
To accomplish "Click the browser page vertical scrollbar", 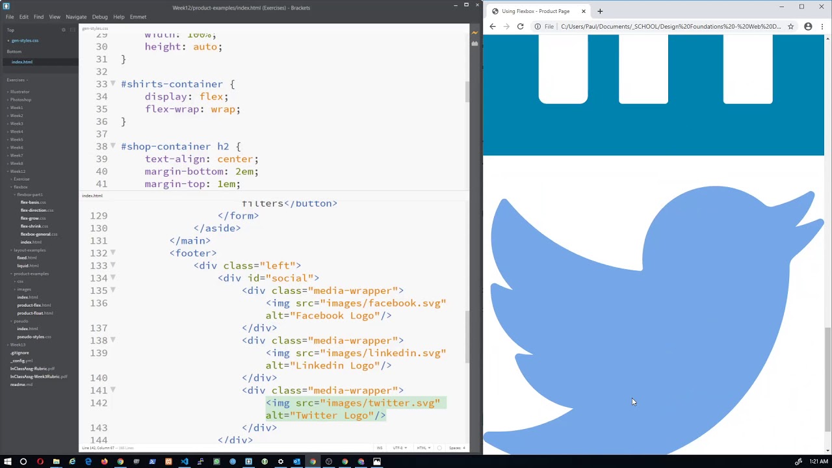I will pyautogui.click(x=827, y=379).
